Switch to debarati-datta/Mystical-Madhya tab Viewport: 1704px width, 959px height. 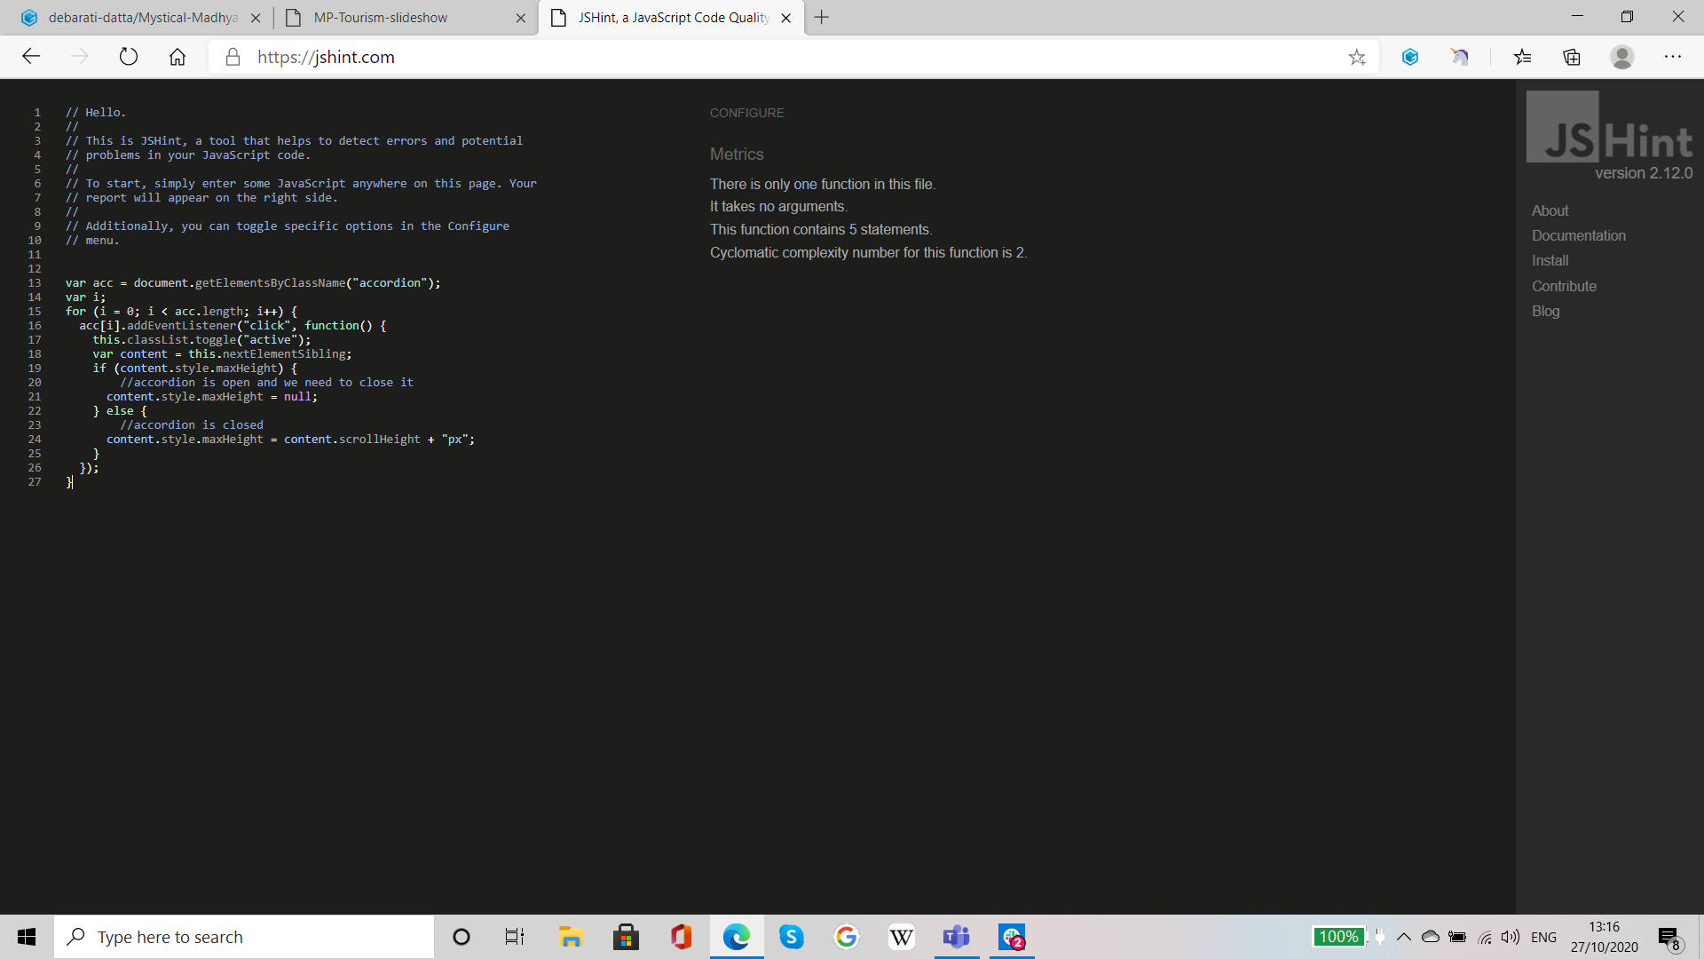[142, 18]
